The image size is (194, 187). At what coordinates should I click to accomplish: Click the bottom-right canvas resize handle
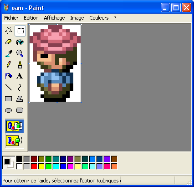(82, 103)
